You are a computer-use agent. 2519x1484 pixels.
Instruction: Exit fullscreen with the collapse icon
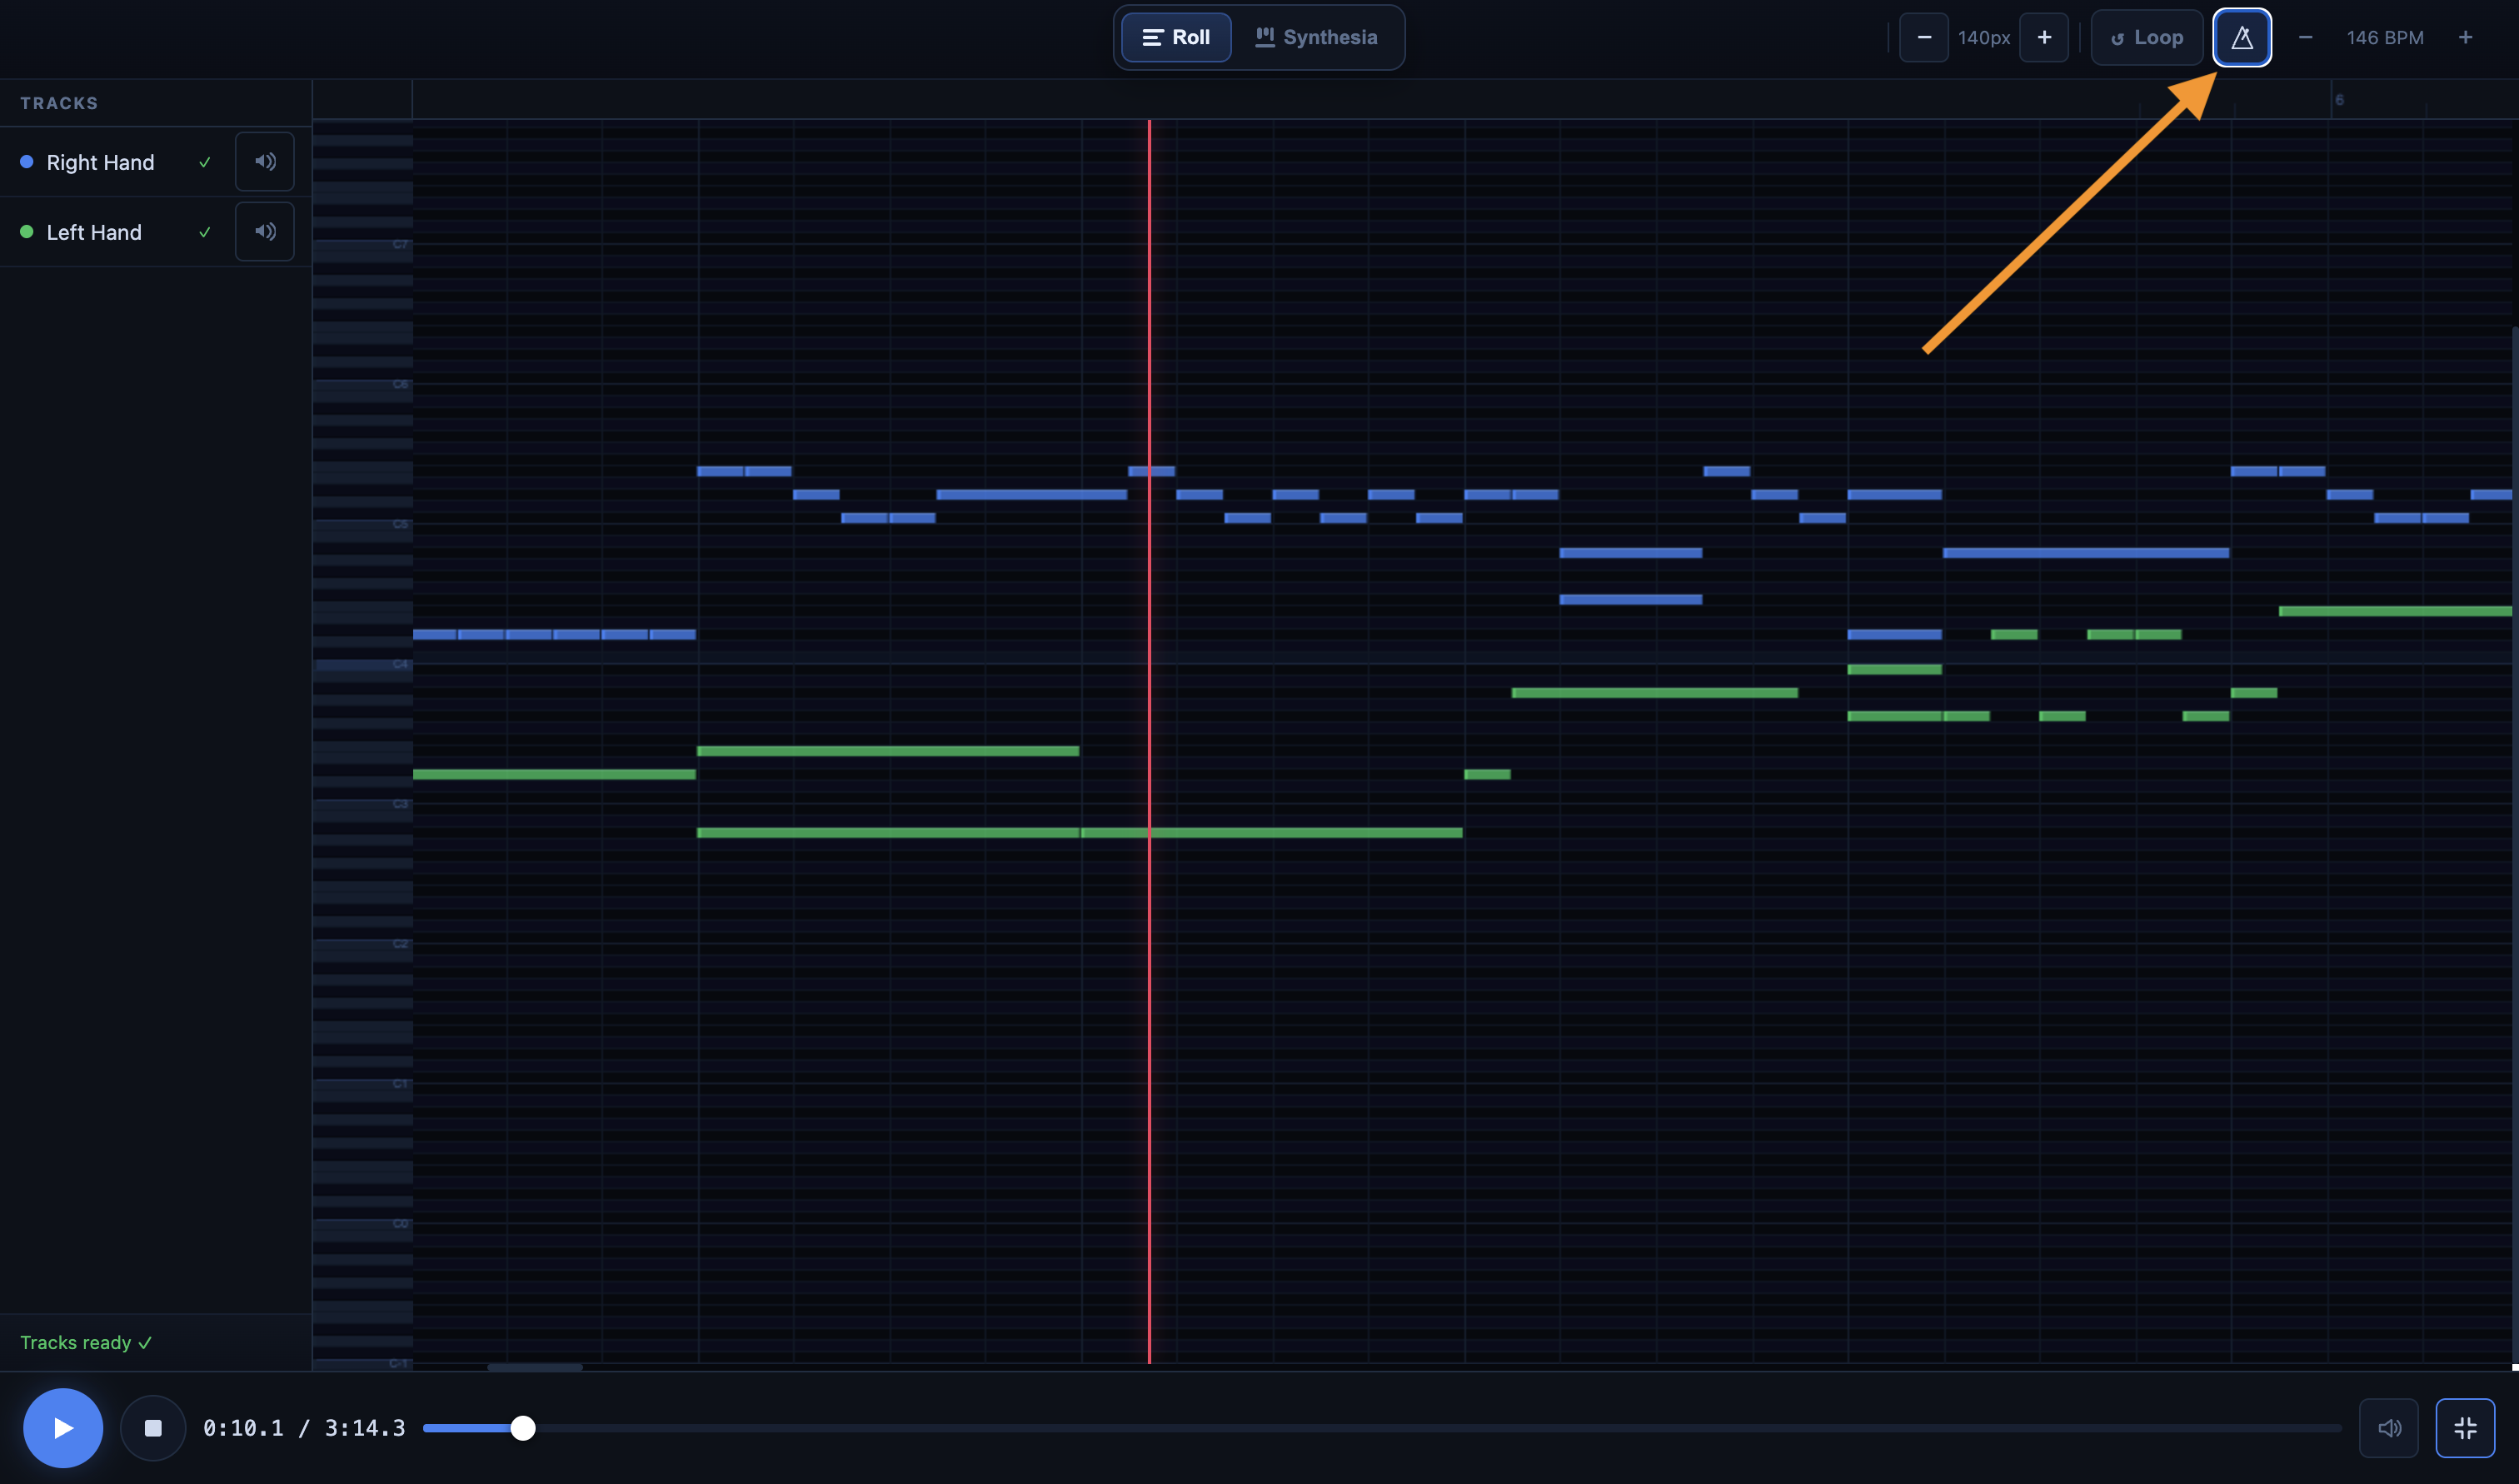pos(2464,1428)
